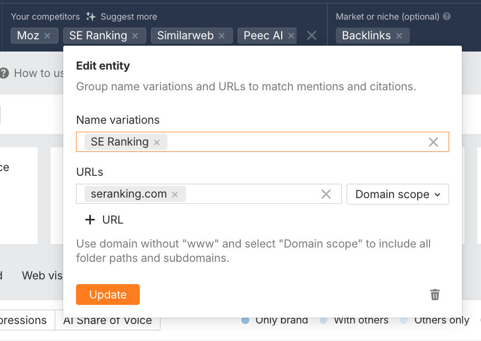Click the question mark beside How to use
Screen dimensions: 481x341
(x=4, y=73)
